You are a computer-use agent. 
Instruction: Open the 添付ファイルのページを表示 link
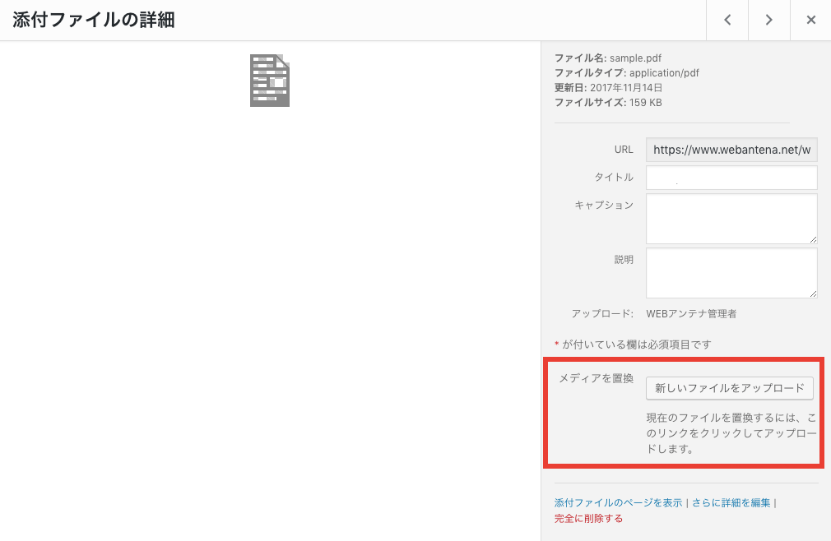[x=618, y=502]
